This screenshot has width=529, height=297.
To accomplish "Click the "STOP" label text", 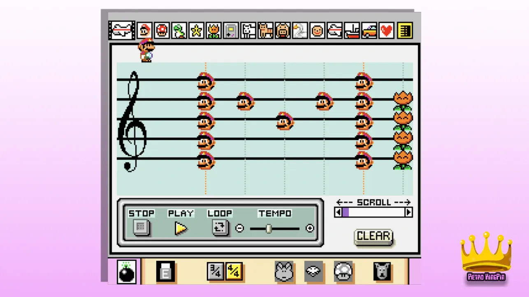I will [x=142, y=213].
